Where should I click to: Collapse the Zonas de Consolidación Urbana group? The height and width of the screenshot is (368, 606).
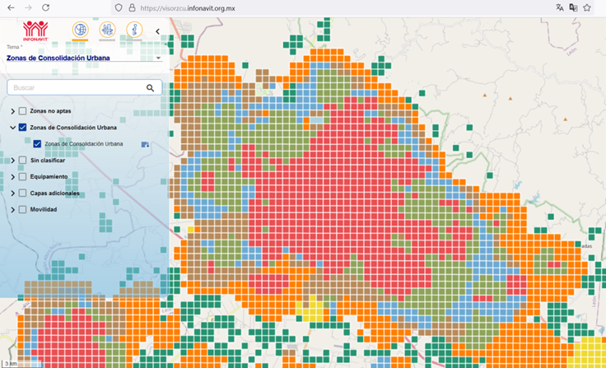click(12, 127)
